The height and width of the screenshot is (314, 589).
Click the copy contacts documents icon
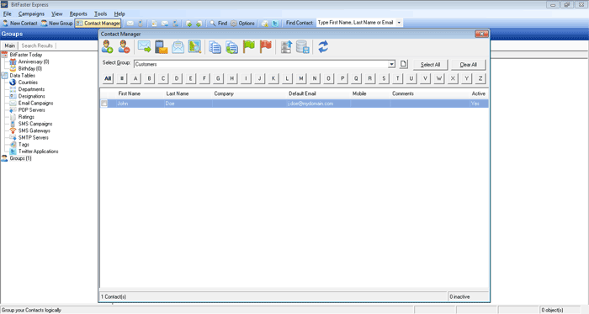coord(215,47)
